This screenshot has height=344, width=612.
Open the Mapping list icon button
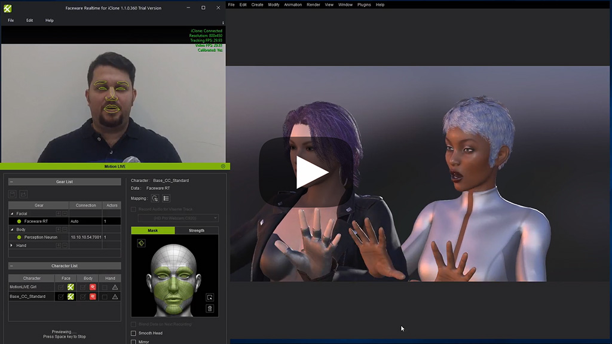pos(166,198)
